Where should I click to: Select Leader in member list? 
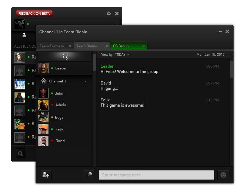pos(64,68)
